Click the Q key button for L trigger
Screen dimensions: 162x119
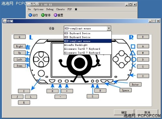(19, 37)
